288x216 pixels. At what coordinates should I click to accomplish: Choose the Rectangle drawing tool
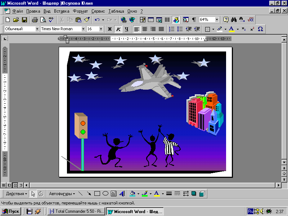(x=97, y=194)
